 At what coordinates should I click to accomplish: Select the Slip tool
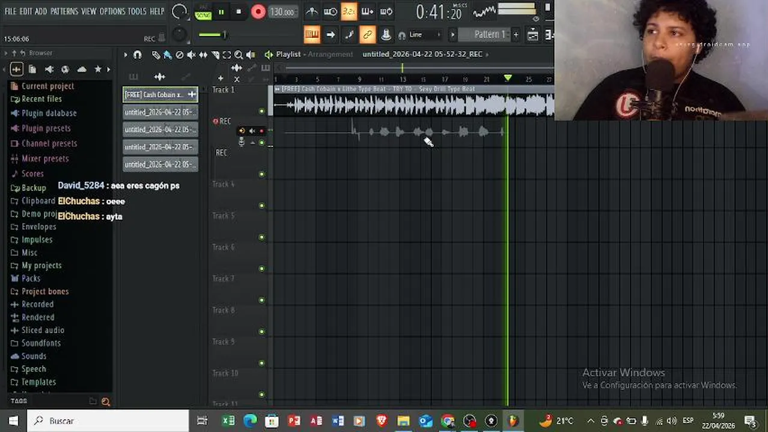[203, 55]
